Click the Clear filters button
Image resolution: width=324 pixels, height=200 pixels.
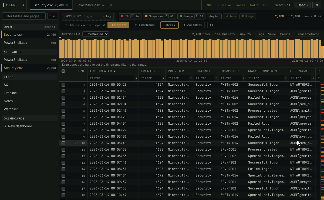(x=193, y=25)
